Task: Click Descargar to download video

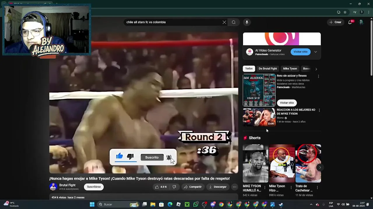Action: (218, 187)
